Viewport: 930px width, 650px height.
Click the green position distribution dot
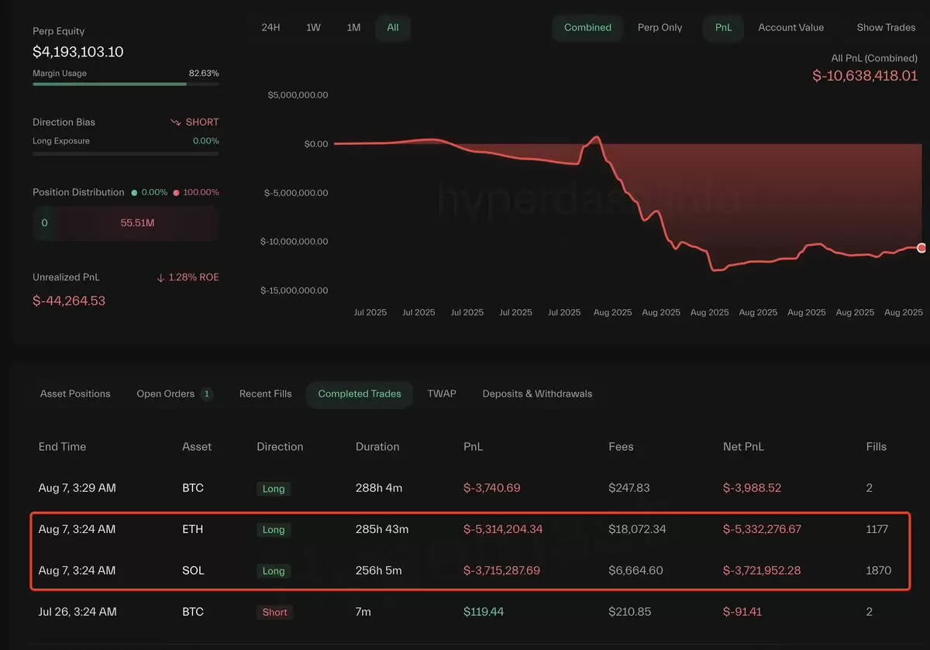(134, 192)
